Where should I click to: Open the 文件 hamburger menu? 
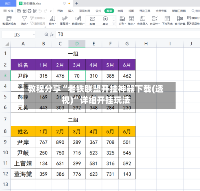pyautogui.click(x=8, y=11)
